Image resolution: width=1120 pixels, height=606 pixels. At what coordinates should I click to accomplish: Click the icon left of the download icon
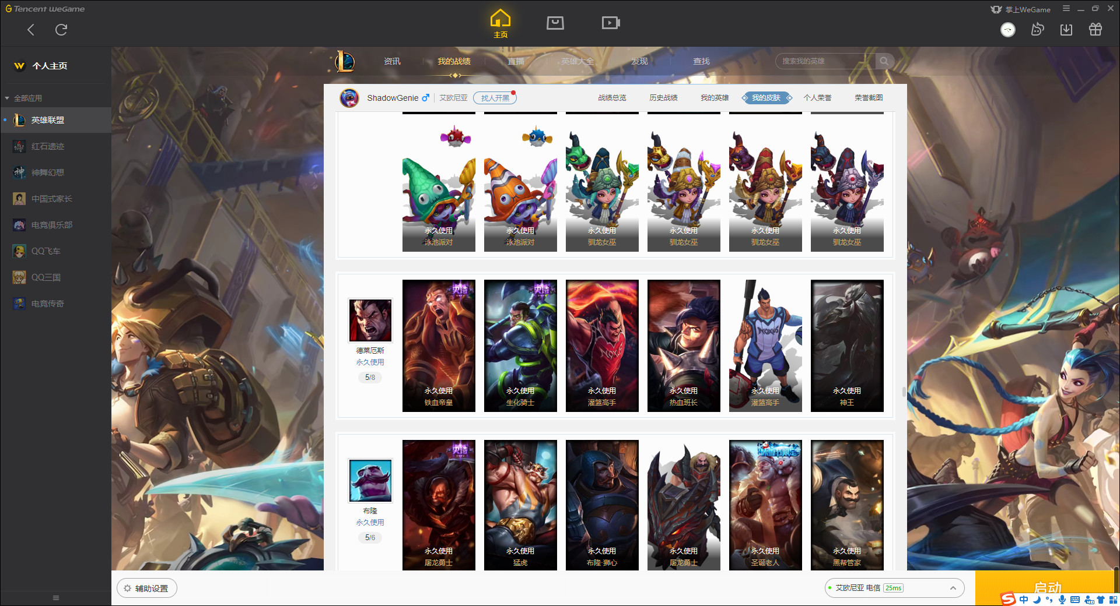(1037, 30)
